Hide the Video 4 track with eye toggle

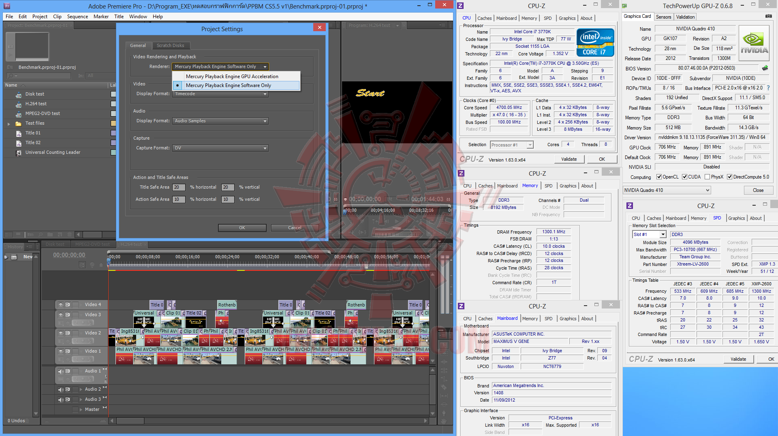60,305
